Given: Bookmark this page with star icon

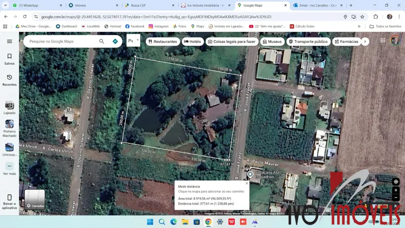Looking at the screenshot, I should 362,17.
